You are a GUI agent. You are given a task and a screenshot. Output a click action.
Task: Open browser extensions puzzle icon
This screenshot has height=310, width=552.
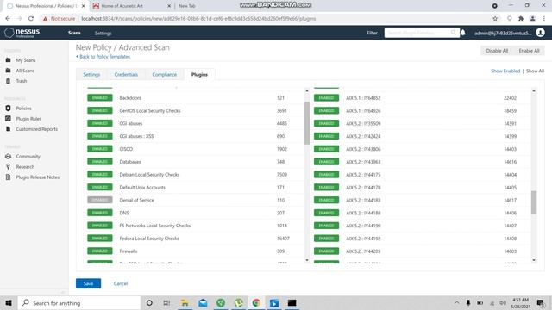click(x=521, y=19)
